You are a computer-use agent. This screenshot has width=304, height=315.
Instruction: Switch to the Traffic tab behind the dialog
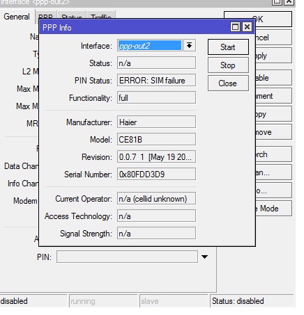click(101, 15)
